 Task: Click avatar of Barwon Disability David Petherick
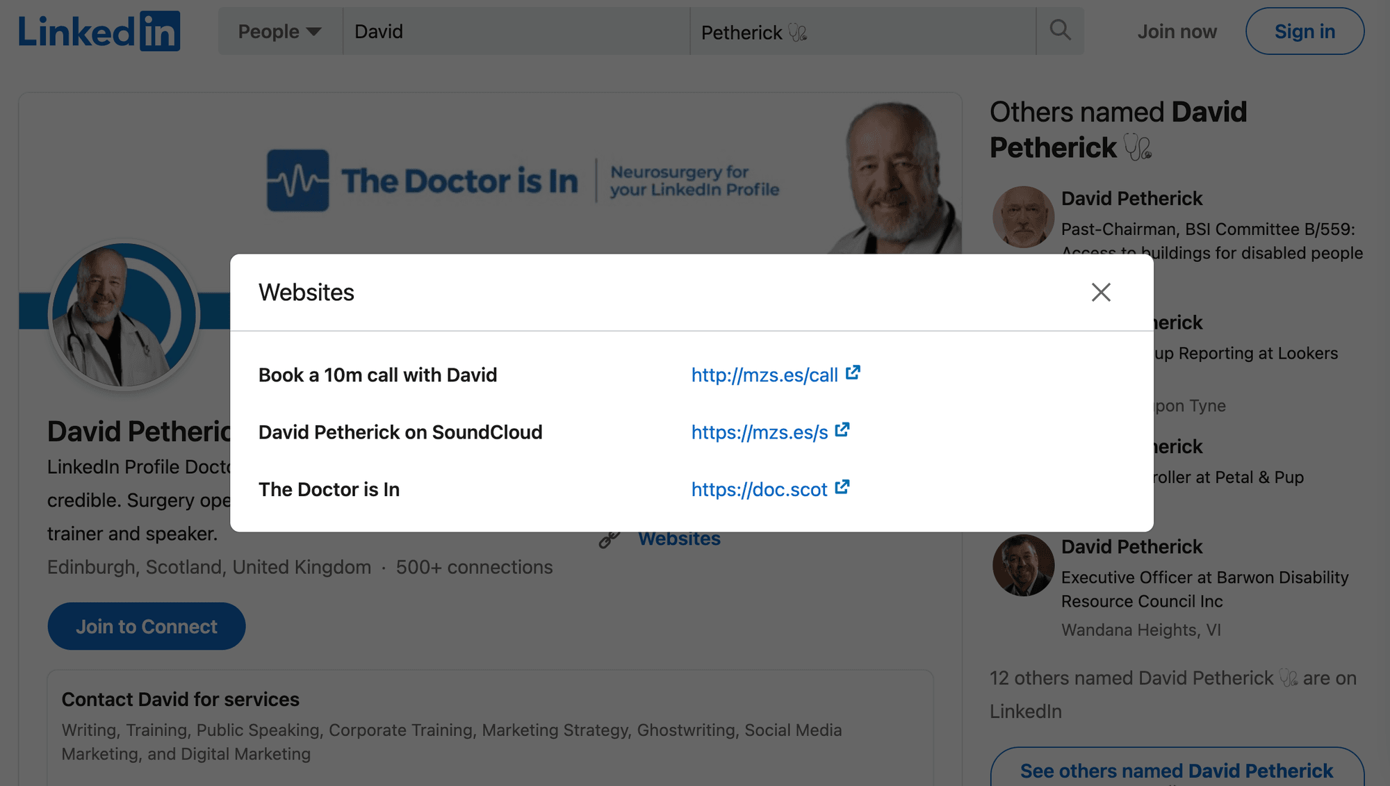click(1023, 565)
